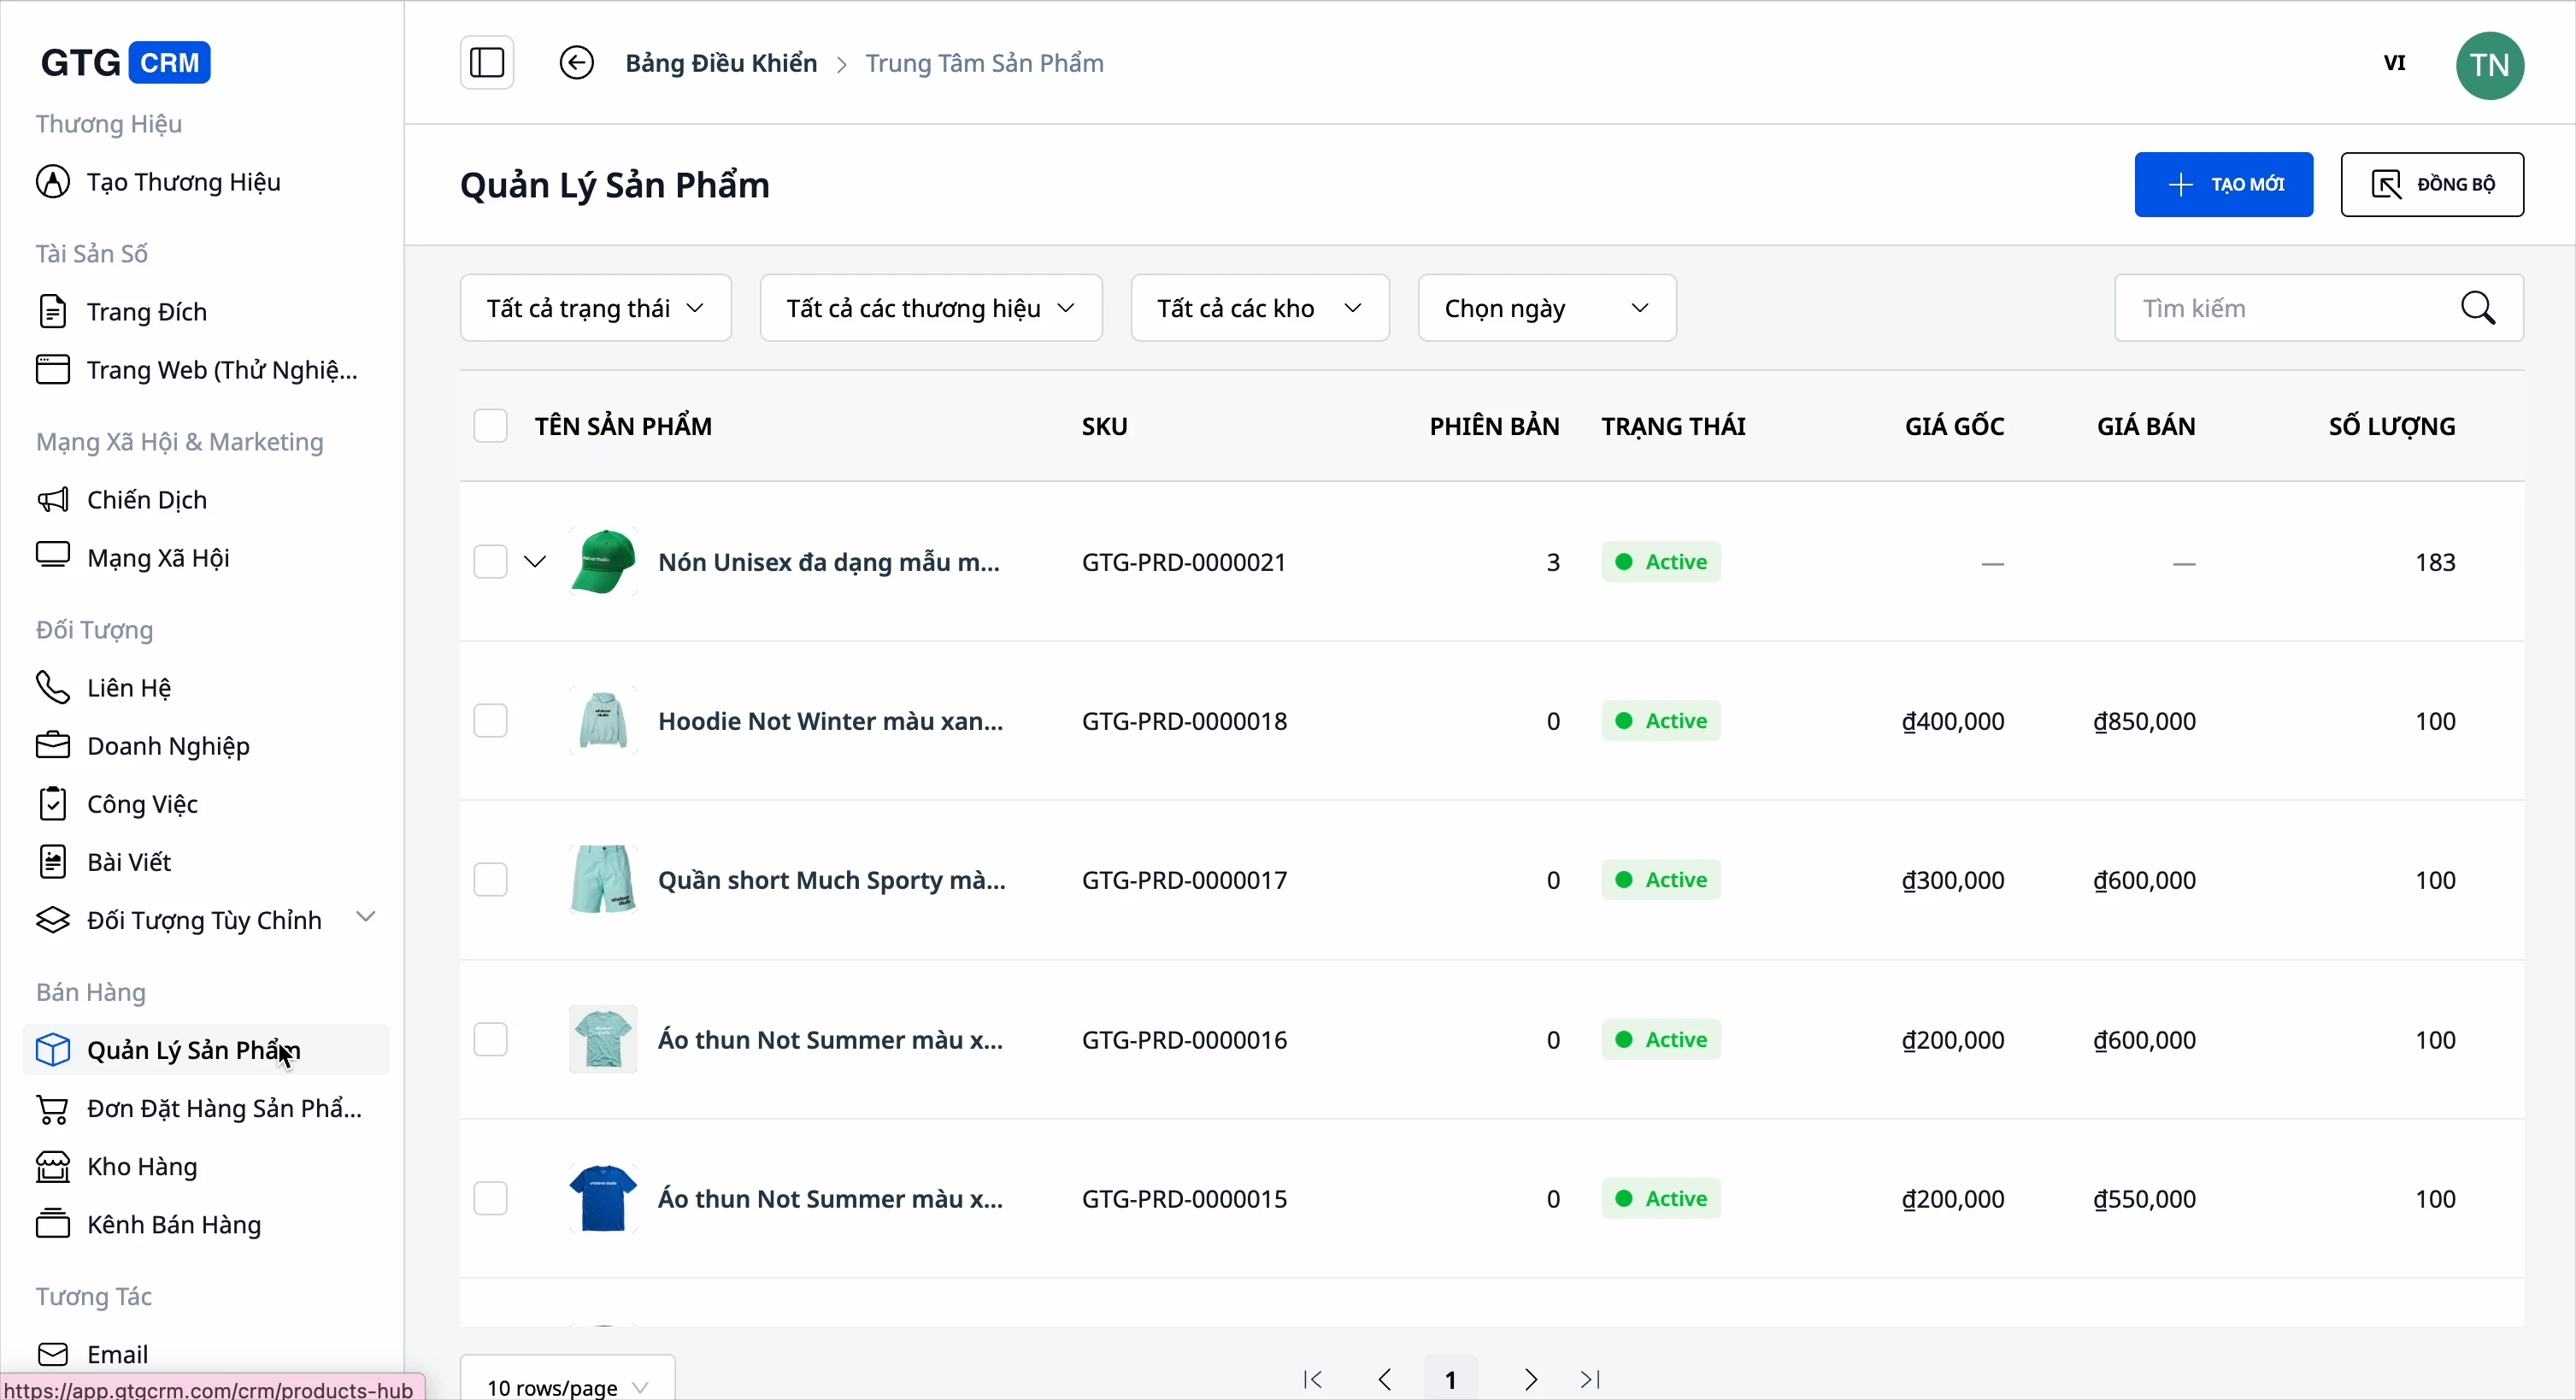Click the search magnifier icon

[2479, 308]
